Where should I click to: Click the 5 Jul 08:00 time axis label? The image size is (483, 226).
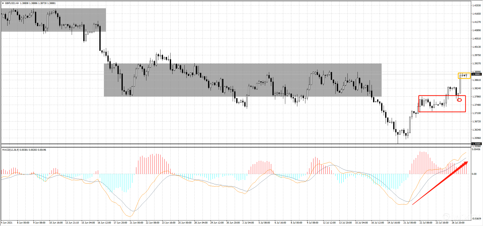tap(264, 223)
